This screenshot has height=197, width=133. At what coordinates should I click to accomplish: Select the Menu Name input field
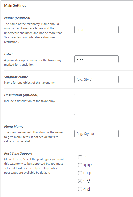click(x=96, y=134)
